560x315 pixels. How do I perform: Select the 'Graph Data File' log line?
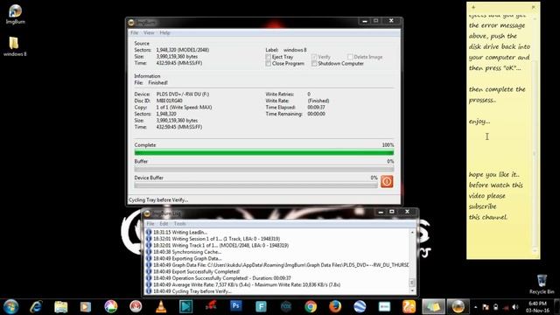(277, 265)
